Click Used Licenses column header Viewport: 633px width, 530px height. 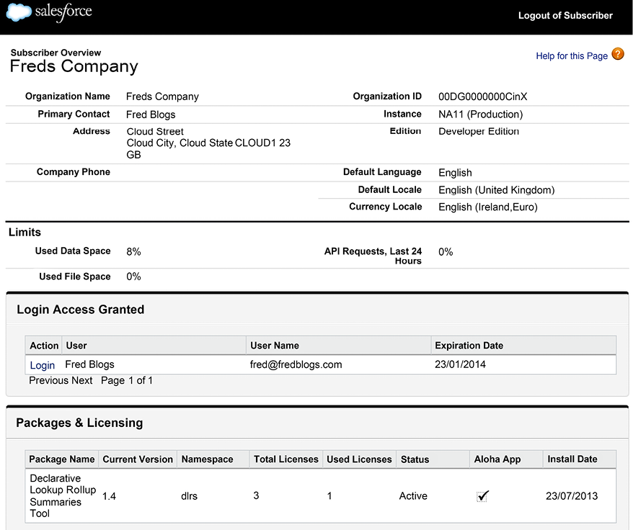tap(359, 459)
